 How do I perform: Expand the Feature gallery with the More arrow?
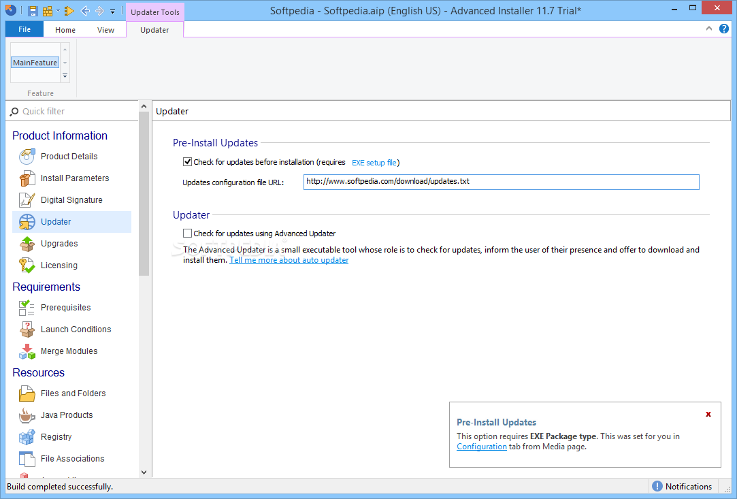pos(65,76)
